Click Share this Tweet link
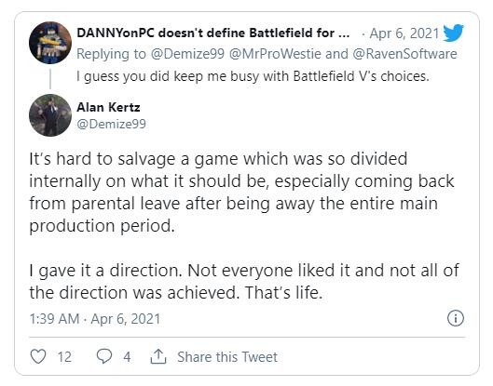Viewport: 493px width, 386px height. [227, 357]
